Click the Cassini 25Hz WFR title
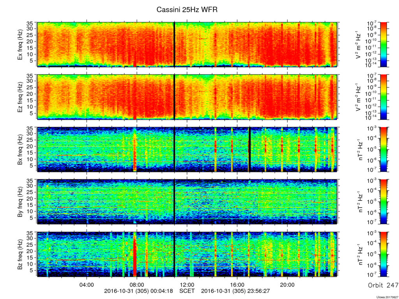399x299 pixels. (187, 10)
